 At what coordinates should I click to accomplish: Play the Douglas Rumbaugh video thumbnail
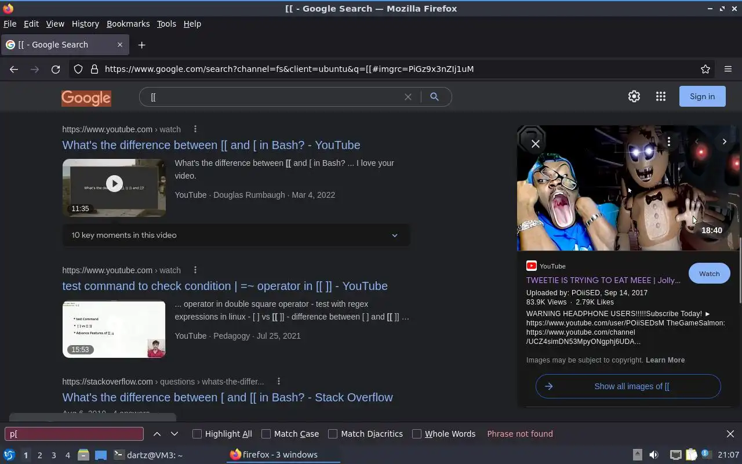coord(114,187)
